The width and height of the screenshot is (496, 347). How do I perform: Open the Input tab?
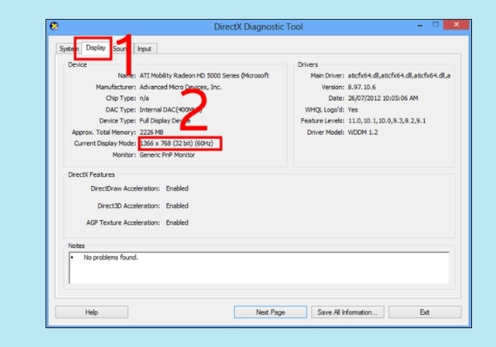[145, 49]
